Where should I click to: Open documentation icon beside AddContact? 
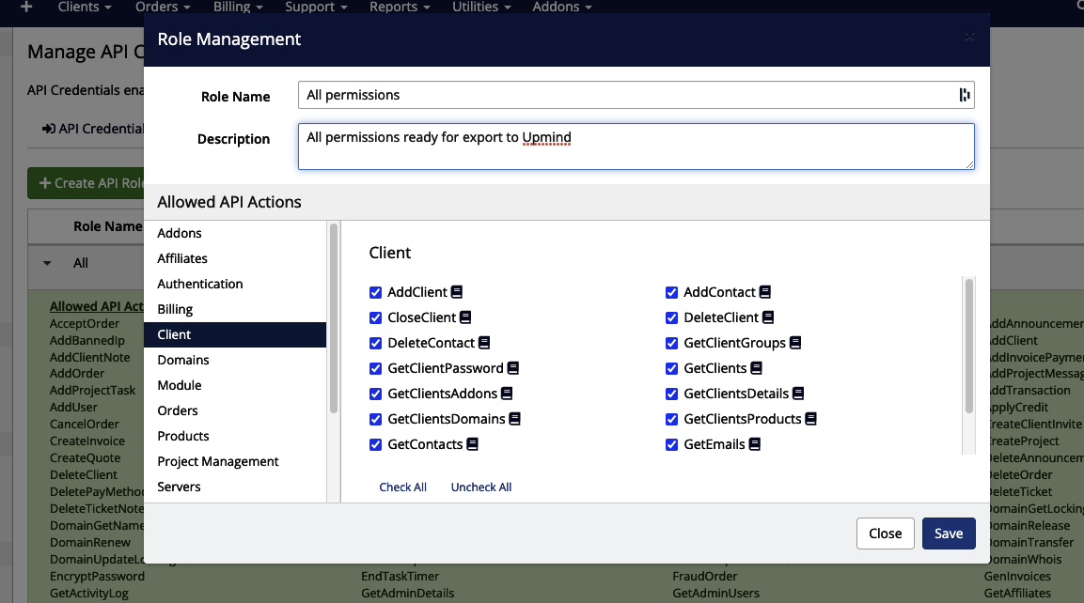click(x=764, y=292)
